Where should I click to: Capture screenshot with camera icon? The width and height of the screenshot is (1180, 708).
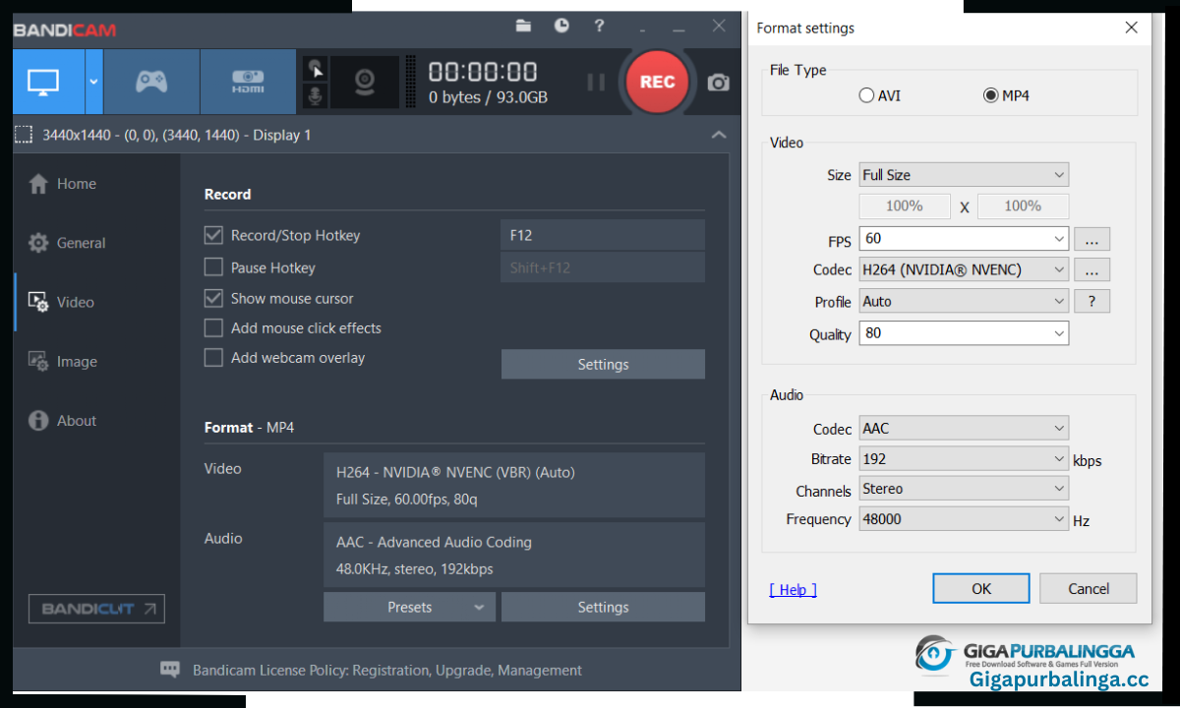(x=719, y=83)
